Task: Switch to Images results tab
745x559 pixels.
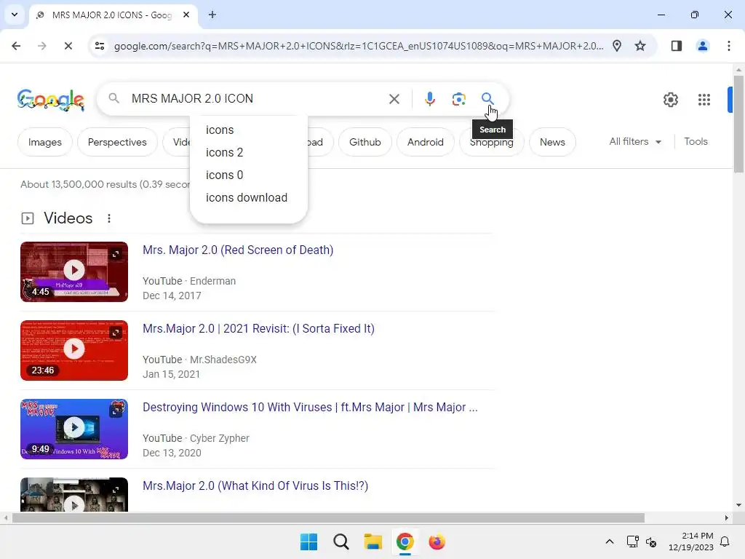Action: [x=44, y=142]
